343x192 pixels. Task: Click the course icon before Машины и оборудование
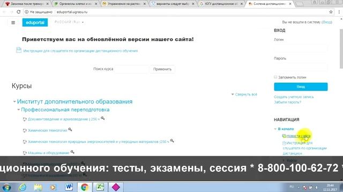[x=25, y=153]
